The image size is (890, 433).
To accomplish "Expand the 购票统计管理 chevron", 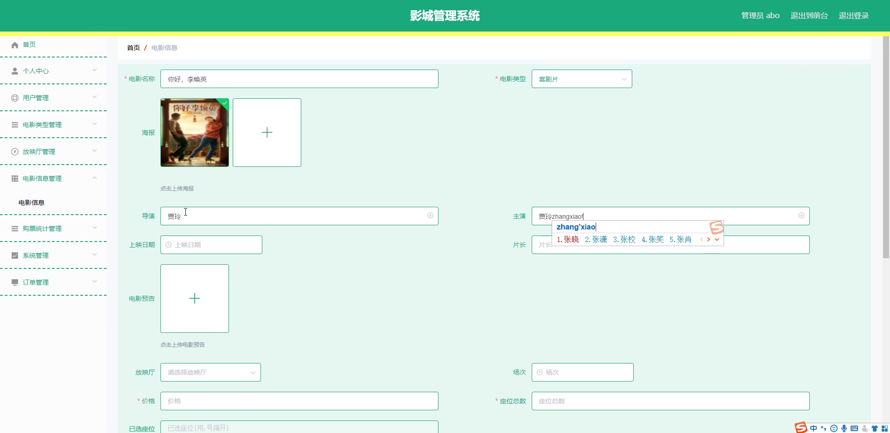I will 95,228.
